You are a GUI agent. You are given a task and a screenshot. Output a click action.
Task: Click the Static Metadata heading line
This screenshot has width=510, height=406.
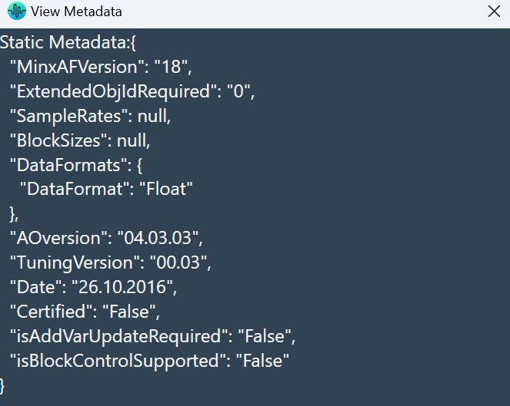pos(68,42)
